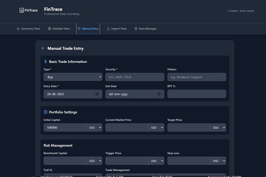Open the Data Manager tab
Image resolution: width=266 pixels, height=177 pixels.
click(x=146, y=29)
